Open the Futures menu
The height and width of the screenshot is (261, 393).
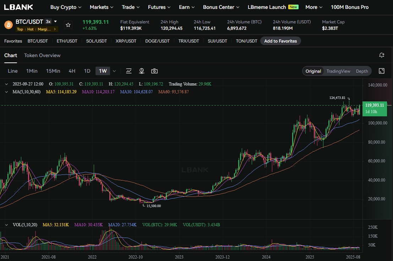click(x=159, y=7)
